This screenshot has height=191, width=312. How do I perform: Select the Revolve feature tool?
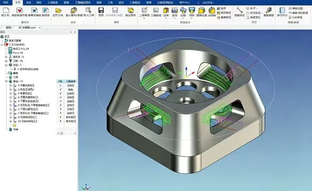tap(175, 10)
